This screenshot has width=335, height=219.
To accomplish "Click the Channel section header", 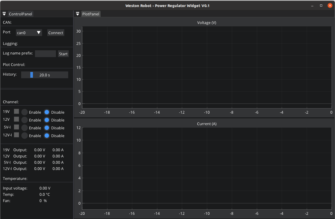I will pyautogui.click(x=11, y=102).
